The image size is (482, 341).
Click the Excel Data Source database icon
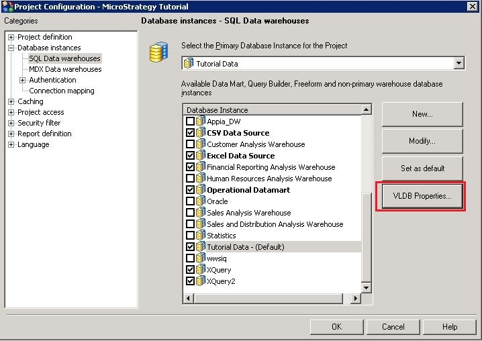click(201, 155)
